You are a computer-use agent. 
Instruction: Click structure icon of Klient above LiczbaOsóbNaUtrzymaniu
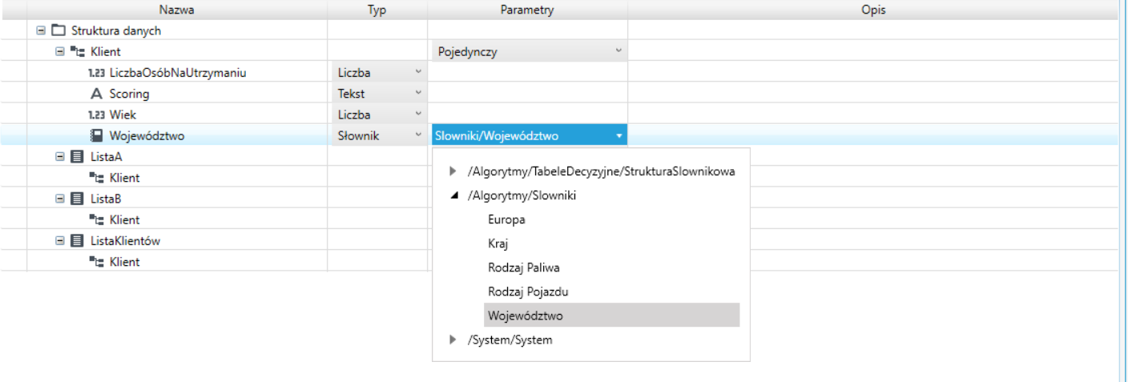(78, 51)
